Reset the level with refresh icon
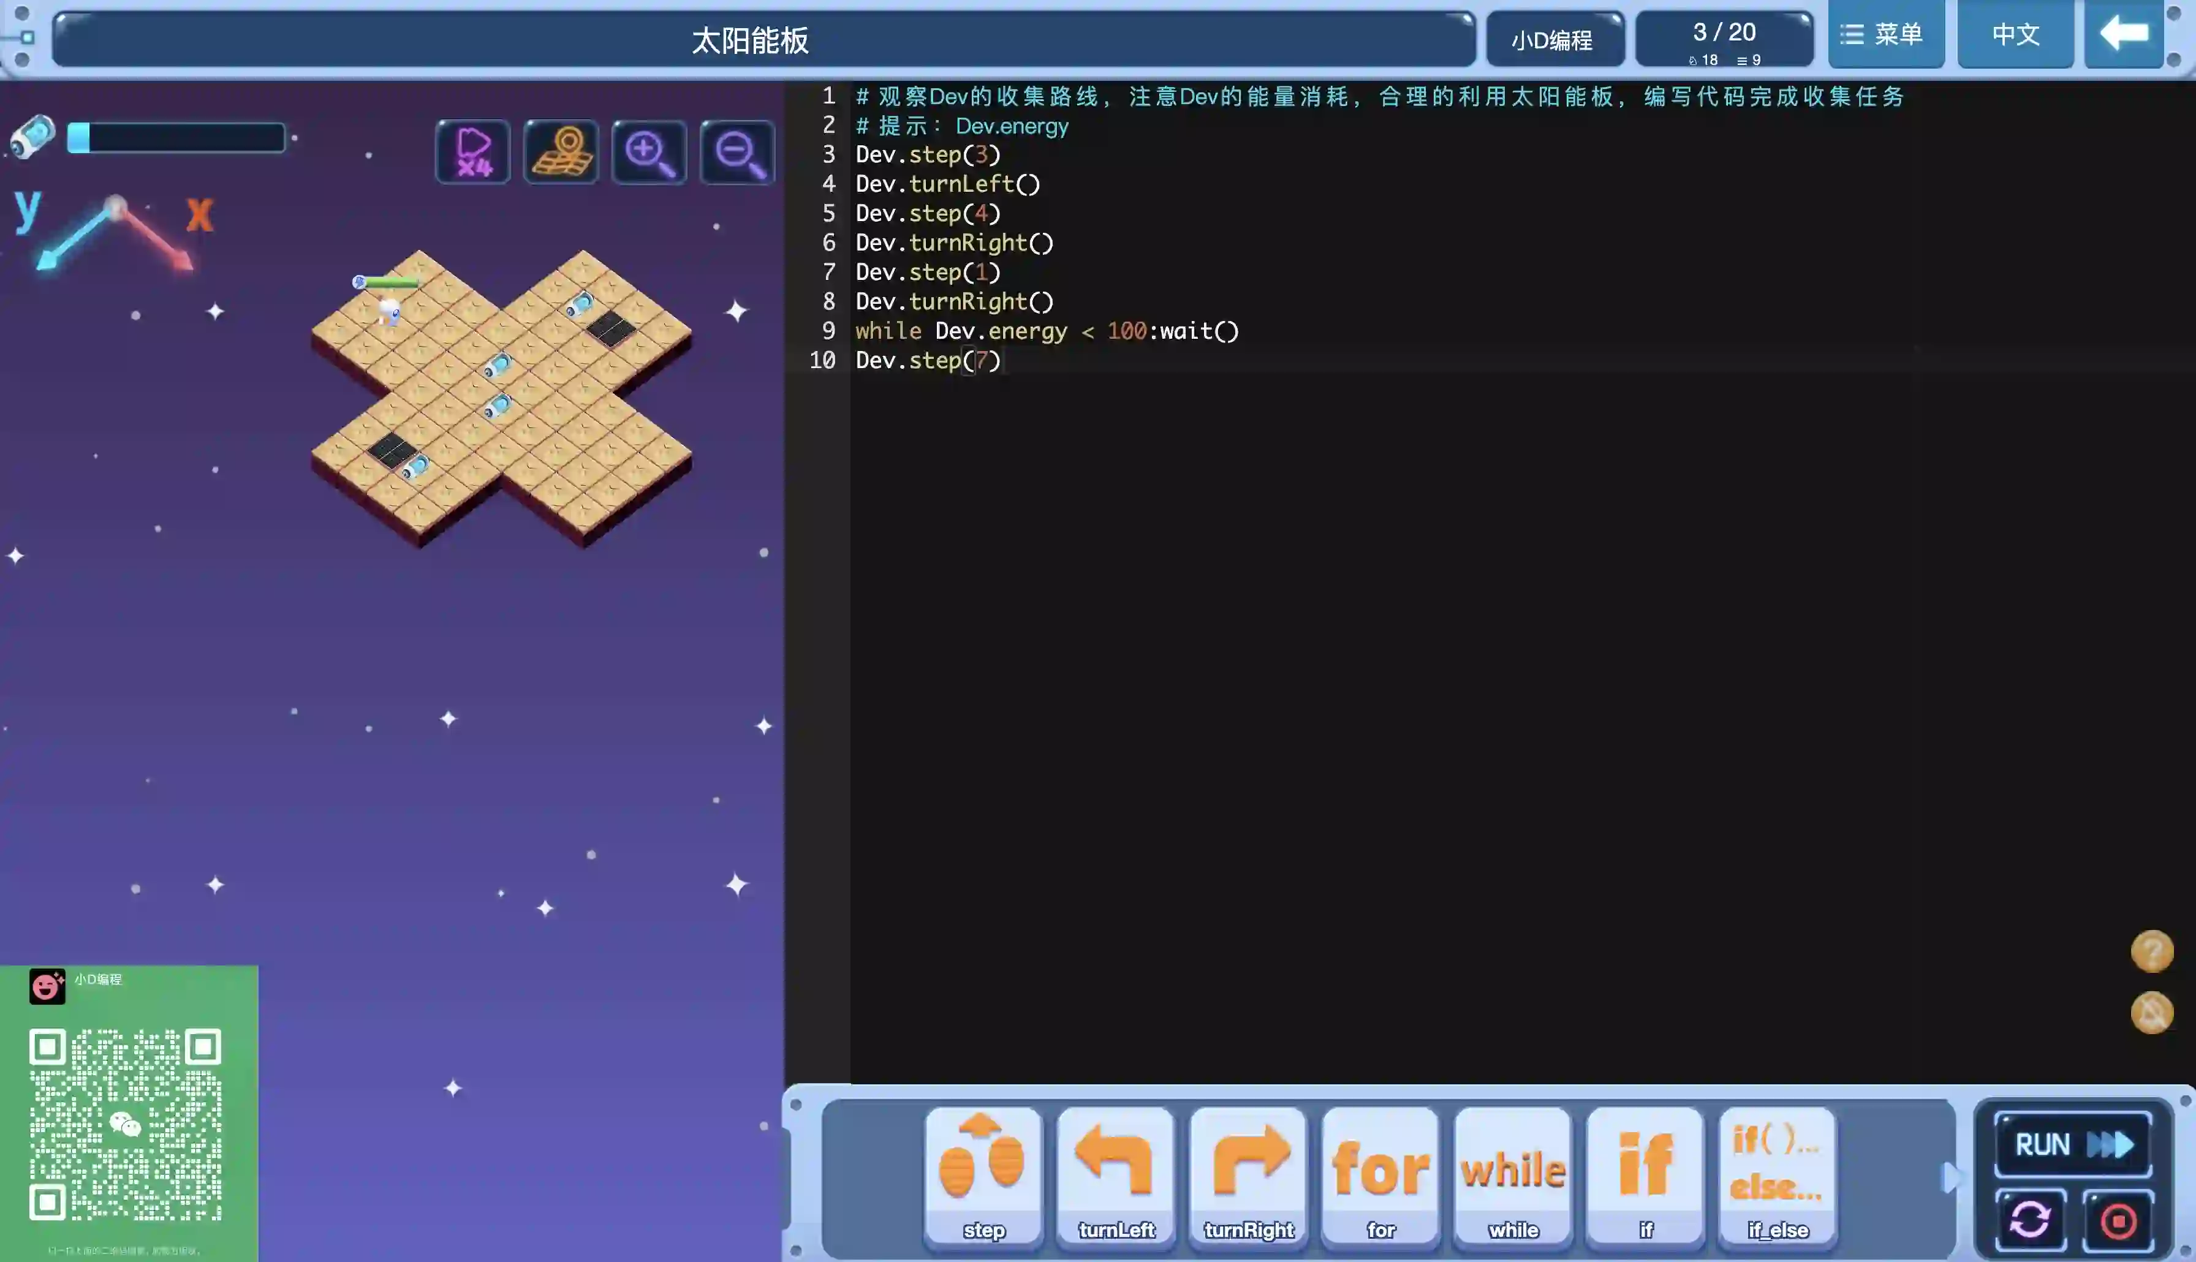Image resolution: width=2196 pixels, height=1262 pixels. (x=2029, y=1220)
